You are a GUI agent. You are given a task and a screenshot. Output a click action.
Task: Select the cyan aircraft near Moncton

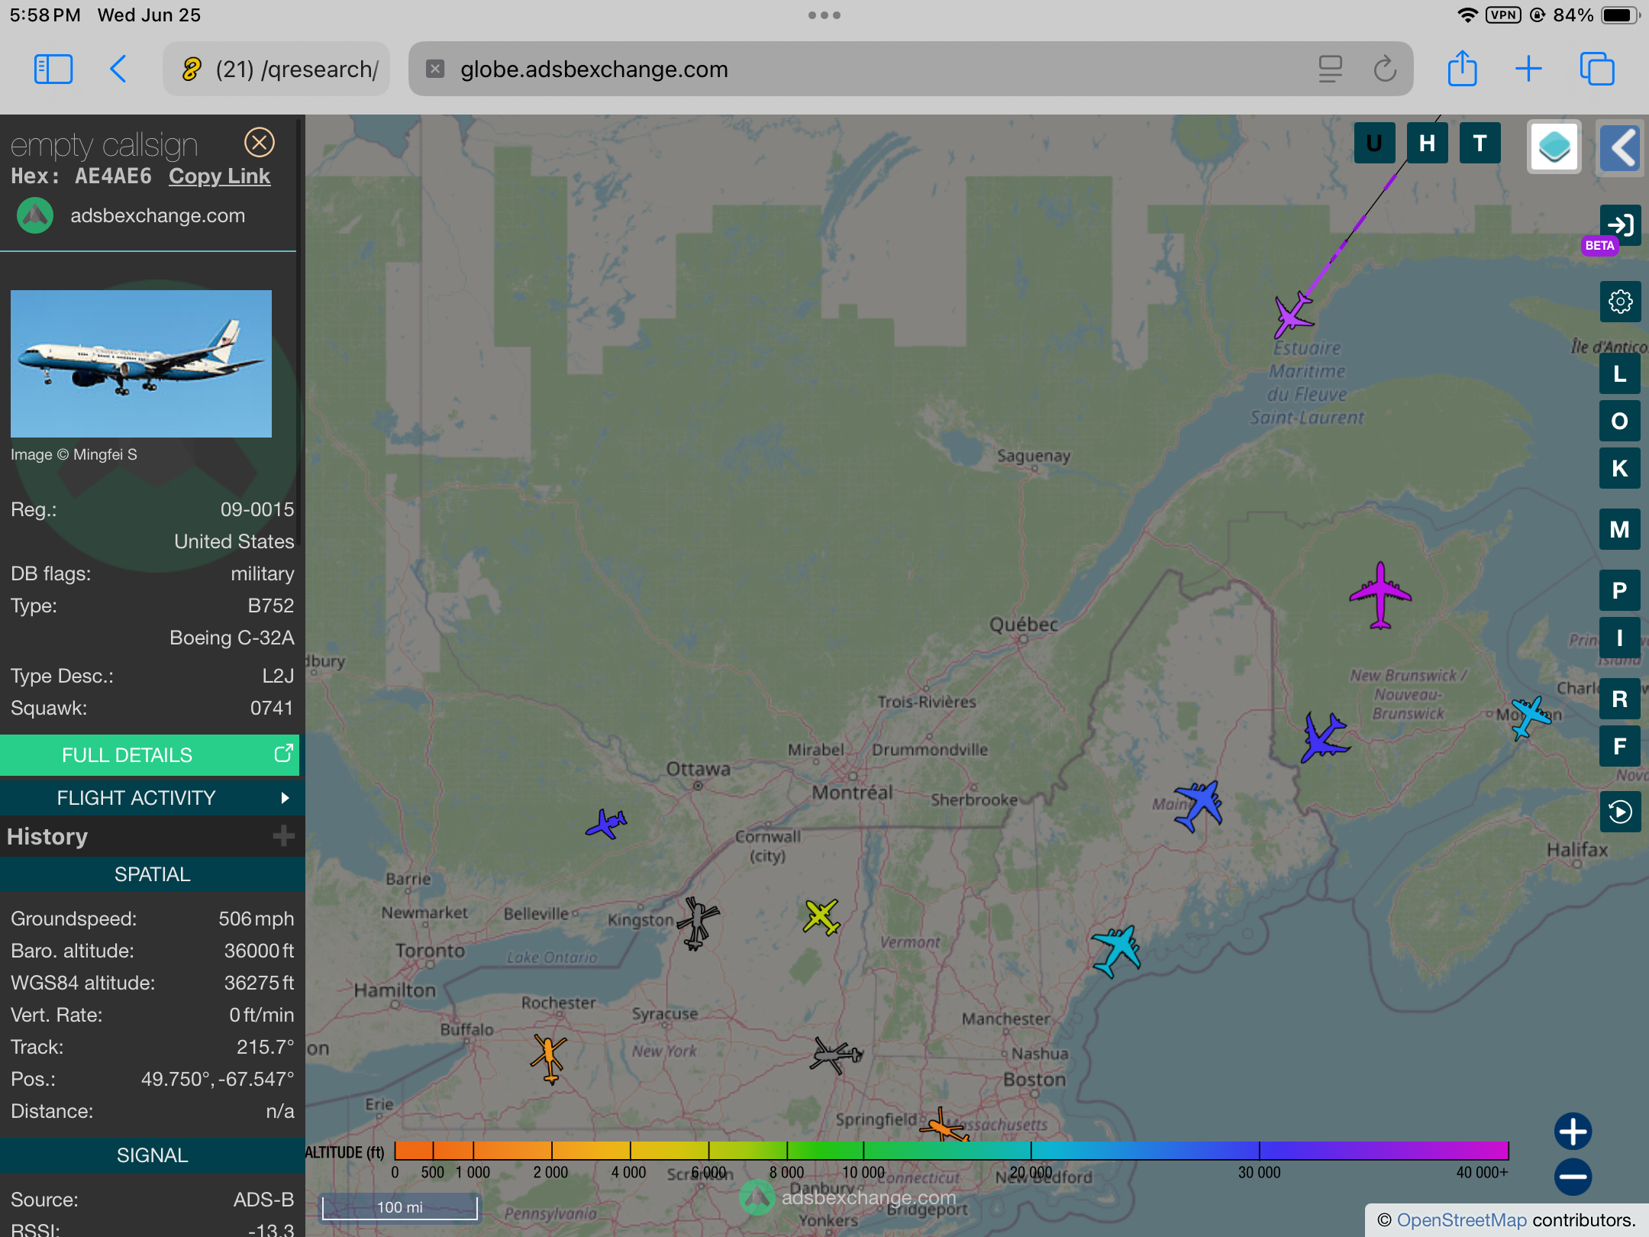tap(1531, 718)
